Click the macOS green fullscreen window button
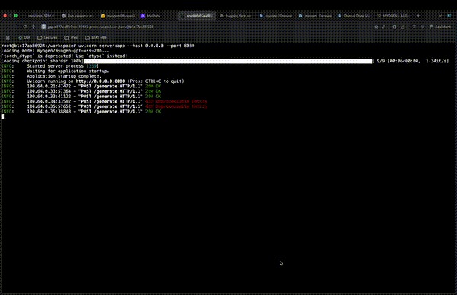 (x=16, y=16)
